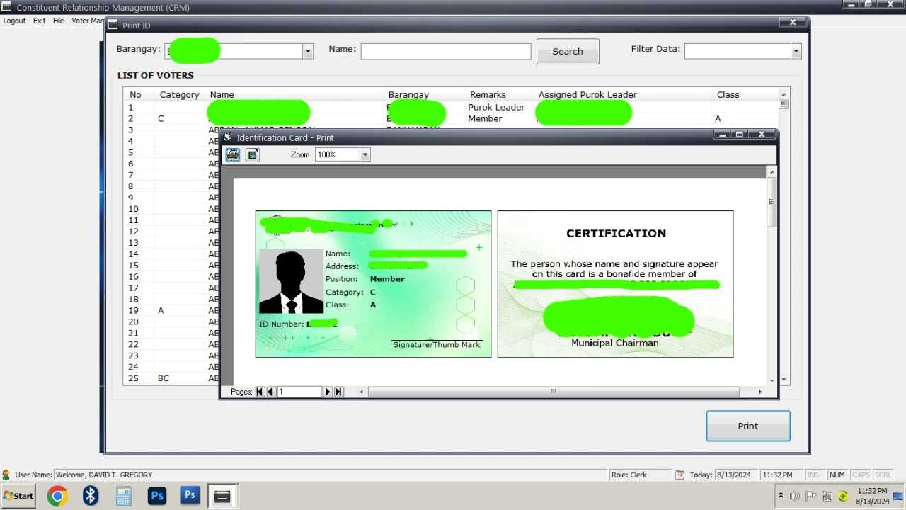Click preview scroll down arrow
Viewport: 906px width, 510px height.
(772, 380)
